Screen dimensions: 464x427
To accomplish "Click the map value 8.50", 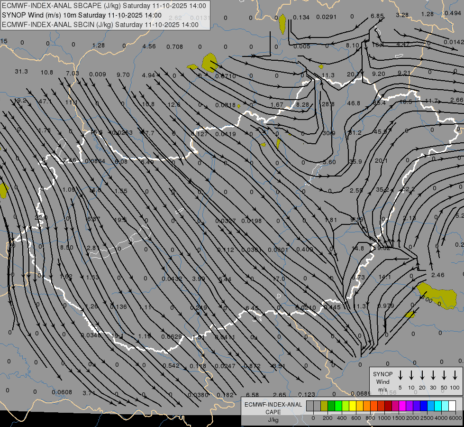I will coord(66,247).
